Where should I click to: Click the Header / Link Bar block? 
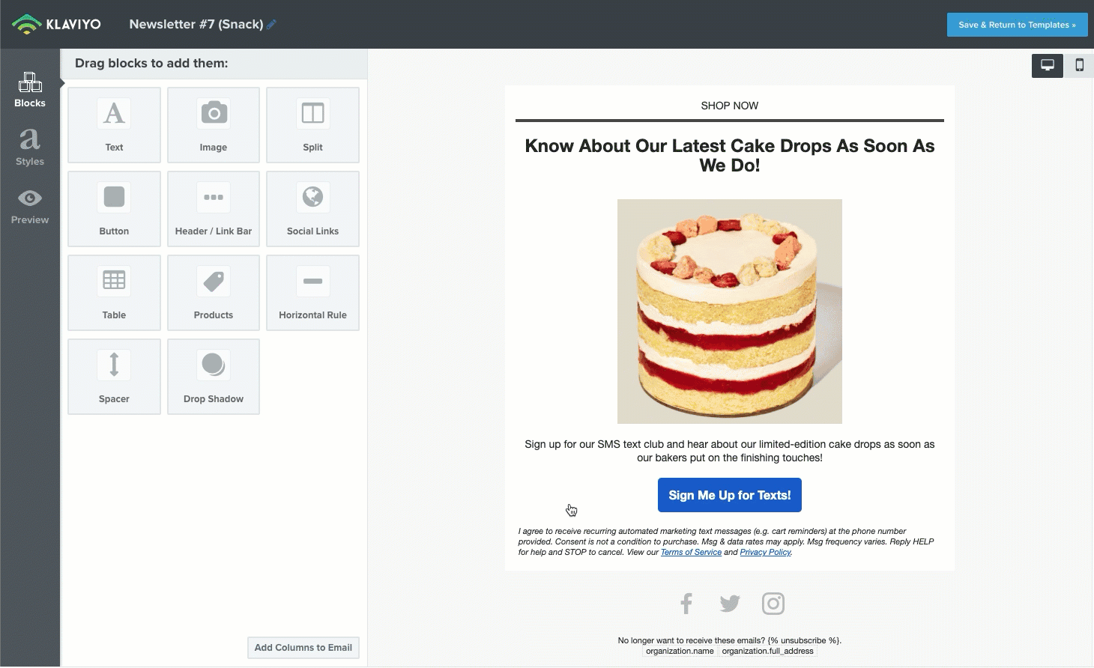[x=214, y=208]
